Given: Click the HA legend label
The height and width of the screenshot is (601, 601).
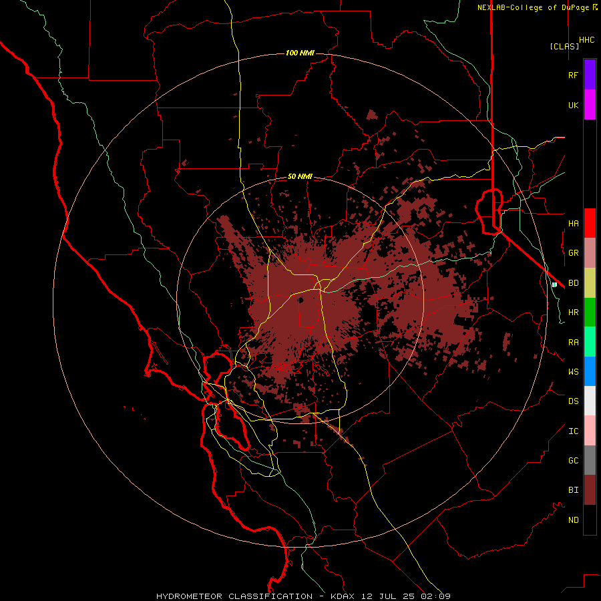Looking at the screenshot, I should 573,223.
